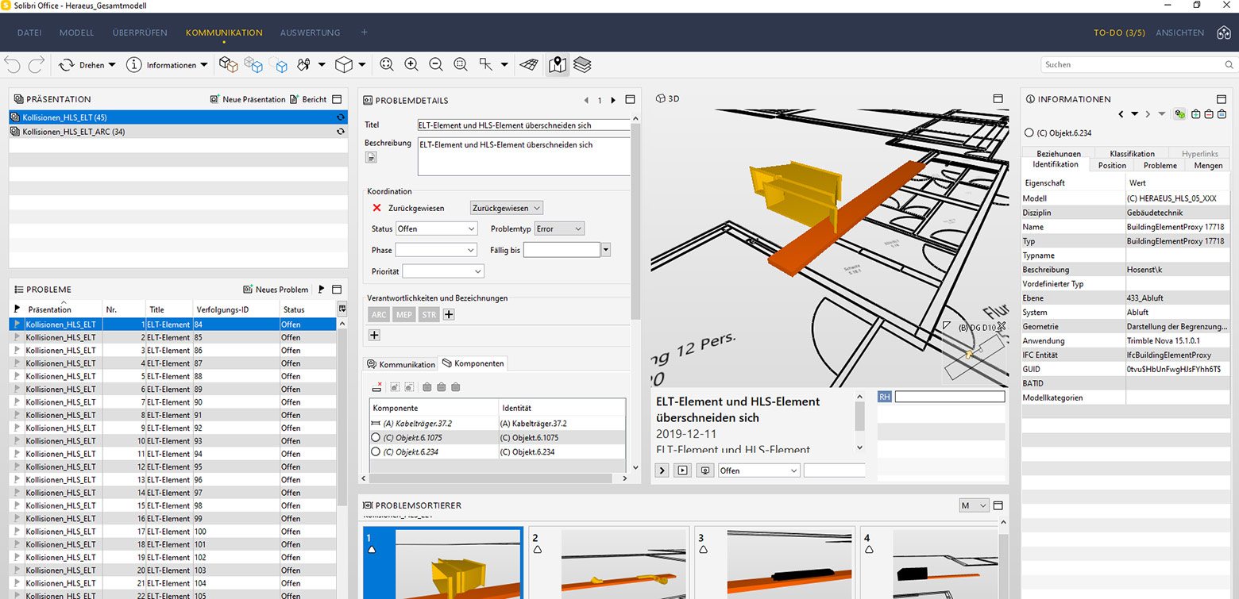The height and width of the screenshot is (599, 1239).
Task: Open the Status dropdown showing Offen
Action: tap(436, 228)
